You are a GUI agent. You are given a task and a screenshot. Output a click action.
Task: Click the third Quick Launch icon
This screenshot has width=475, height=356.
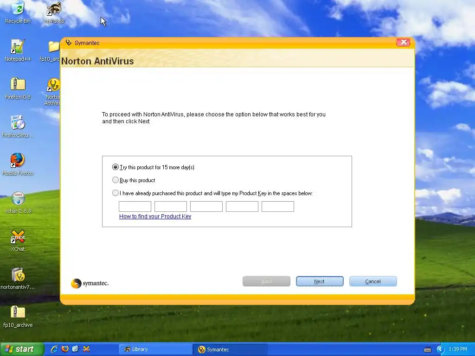tap(75, 349)
